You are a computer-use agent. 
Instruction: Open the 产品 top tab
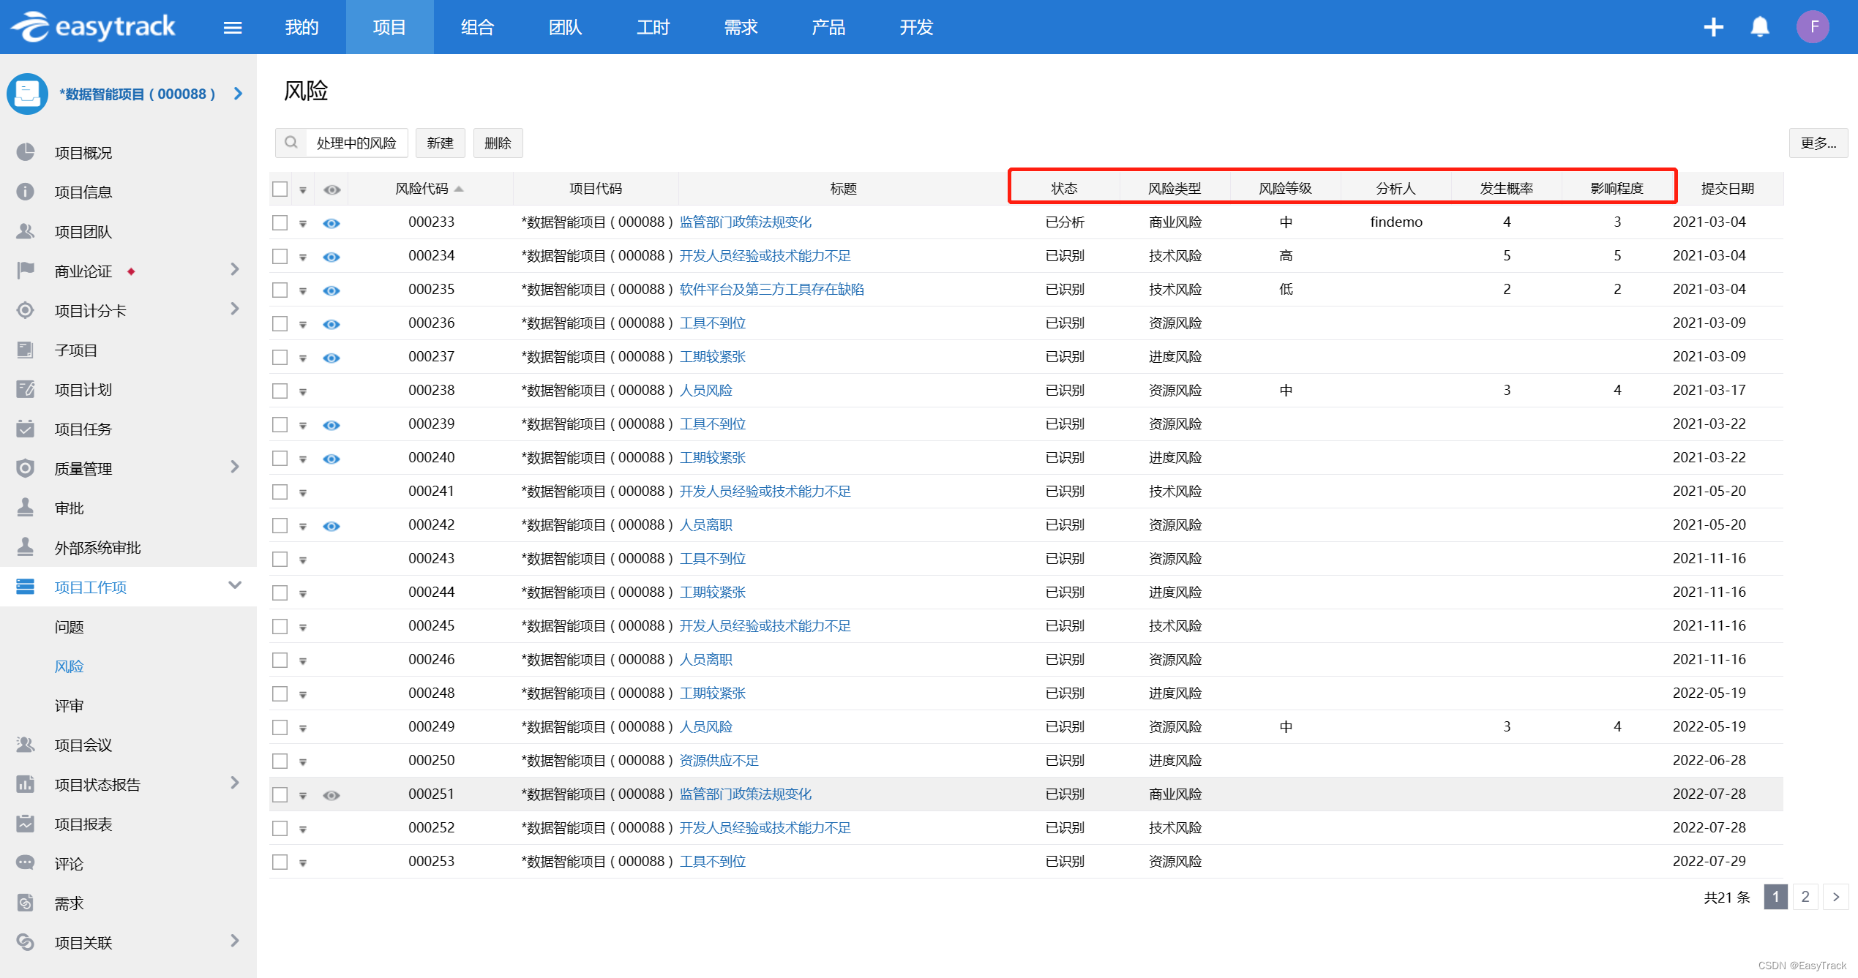828,27
